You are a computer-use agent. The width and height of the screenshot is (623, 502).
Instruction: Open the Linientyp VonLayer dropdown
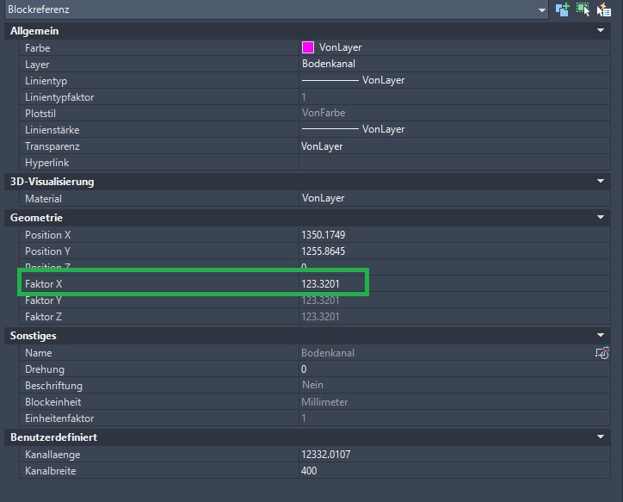pos(454,80)
